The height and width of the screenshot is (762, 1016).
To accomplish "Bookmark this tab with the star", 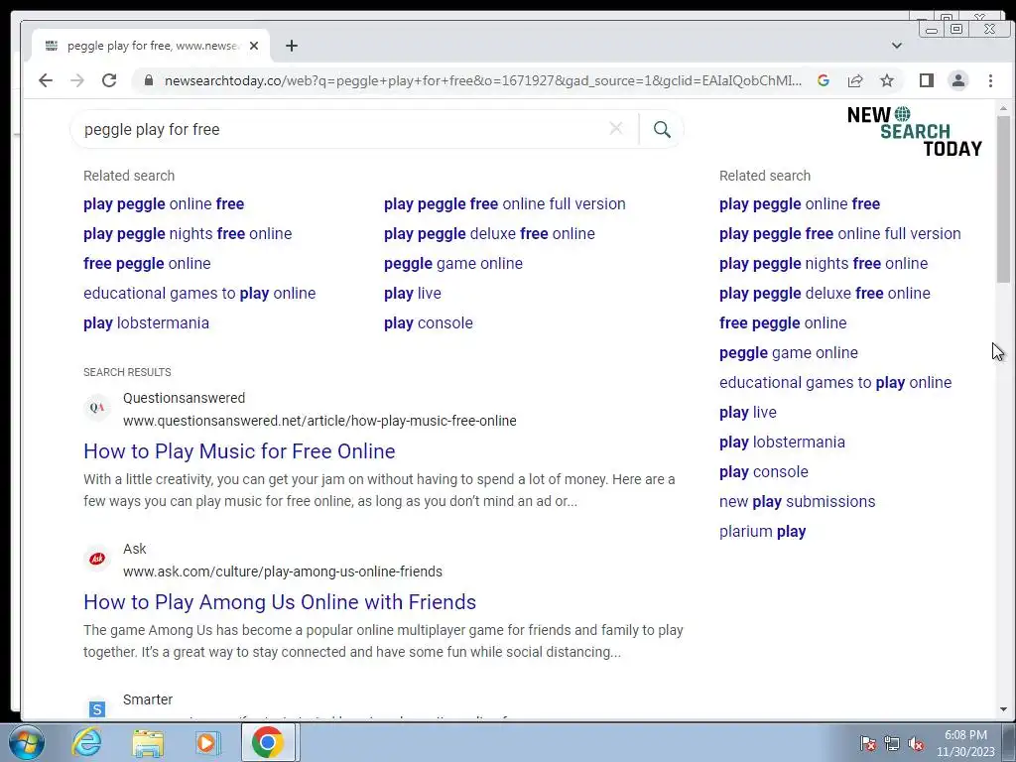I will [x=887, y=80].
